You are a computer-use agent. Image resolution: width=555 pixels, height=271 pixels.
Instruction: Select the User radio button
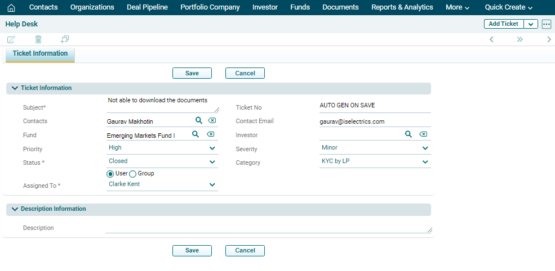110,174
